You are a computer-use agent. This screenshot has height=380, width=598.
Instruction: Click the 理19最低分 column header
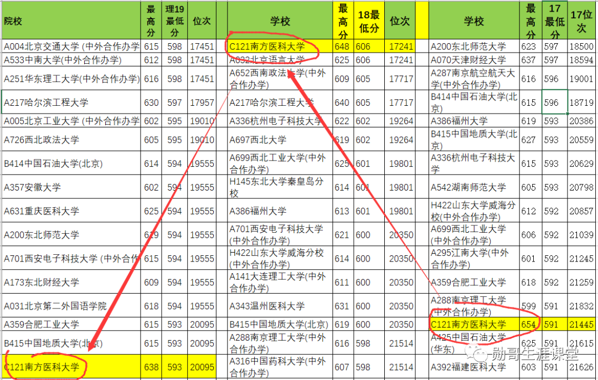coord(173,19)
